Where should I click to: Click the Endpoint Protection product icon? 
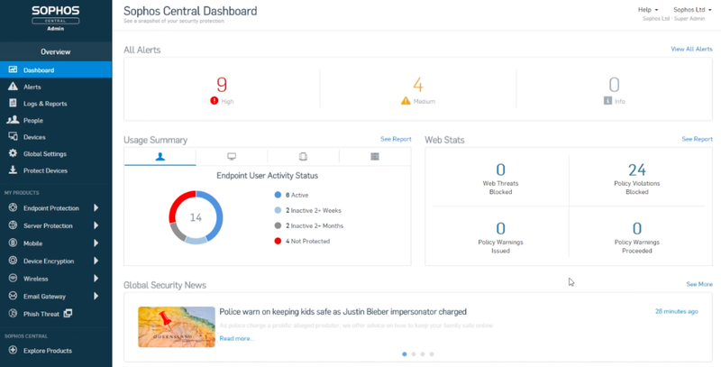pos(13,208)
